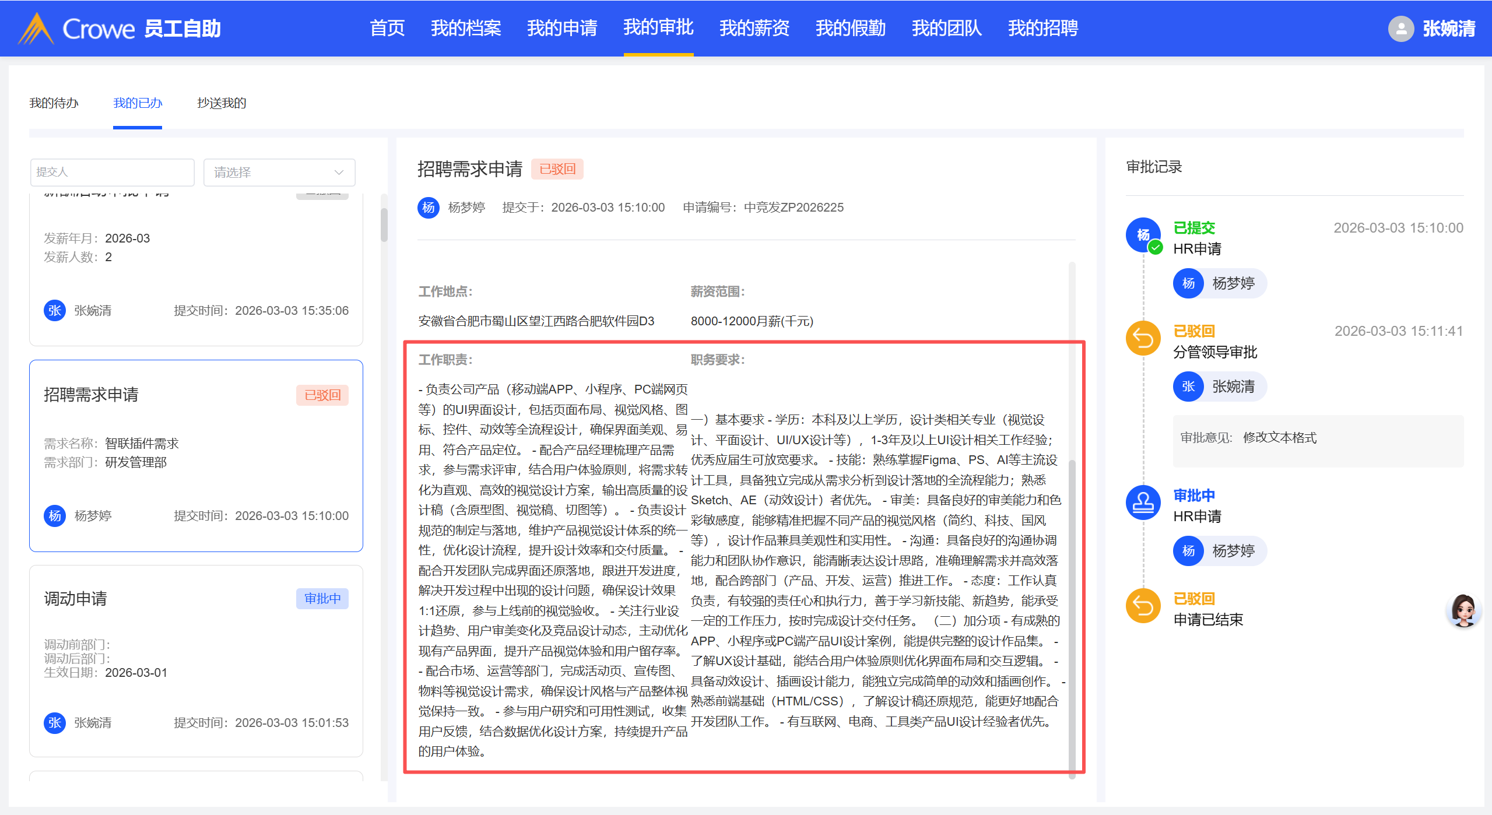Open 我的薪资 in the top navigation
Viewport: 1492px width, 815px height.
point(754,28)
